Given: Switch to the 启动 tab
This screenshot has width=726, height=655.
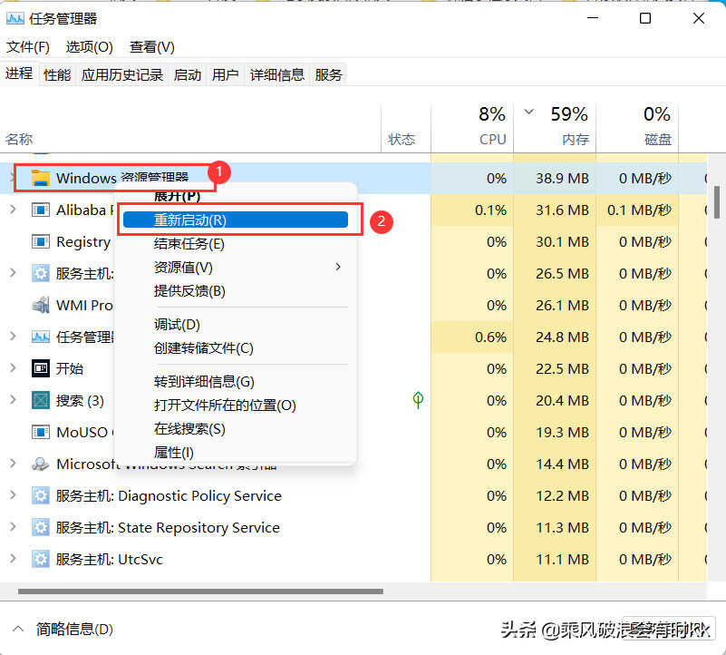Looking at the screenshot, I should tap(188, 74).
